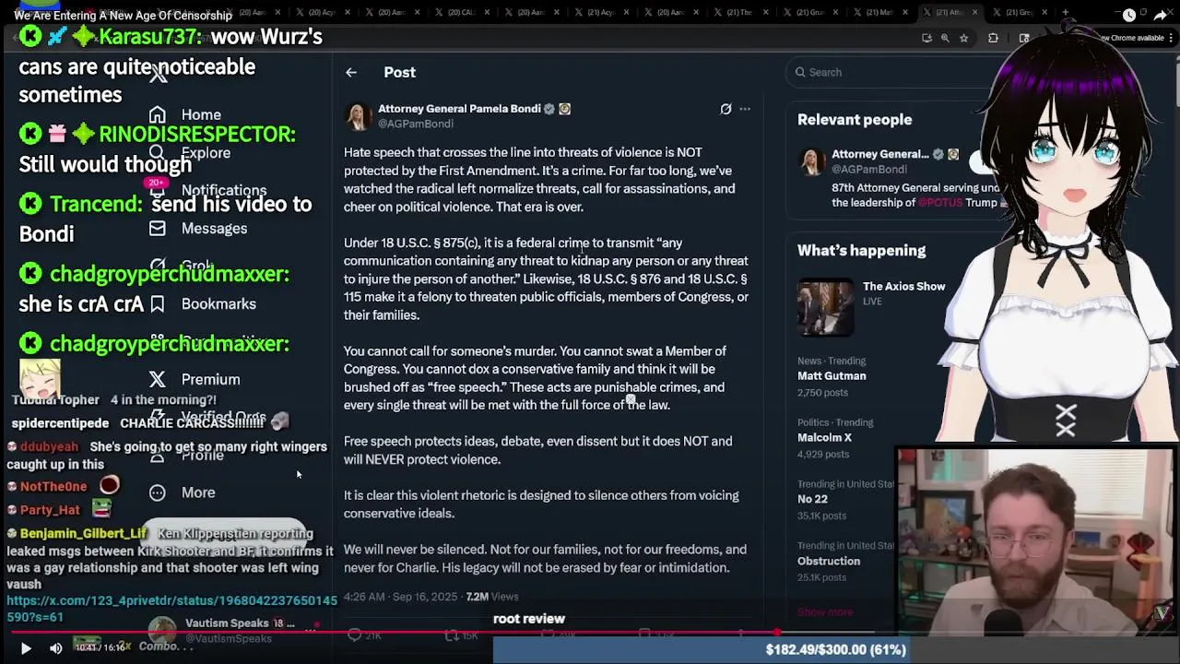The image size is (1180, 664).
Task: Click the repost icon below the post
Action: 452,634
